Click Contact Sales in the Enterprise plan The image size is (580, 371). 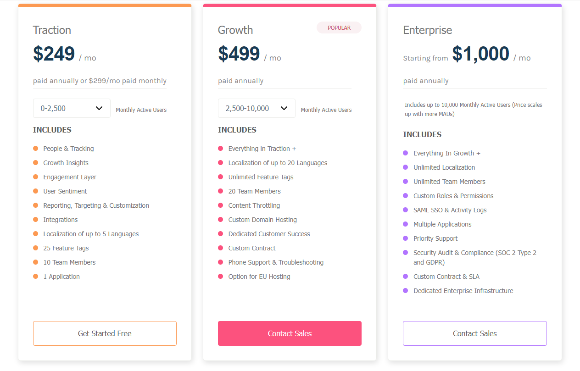point(474,333)
